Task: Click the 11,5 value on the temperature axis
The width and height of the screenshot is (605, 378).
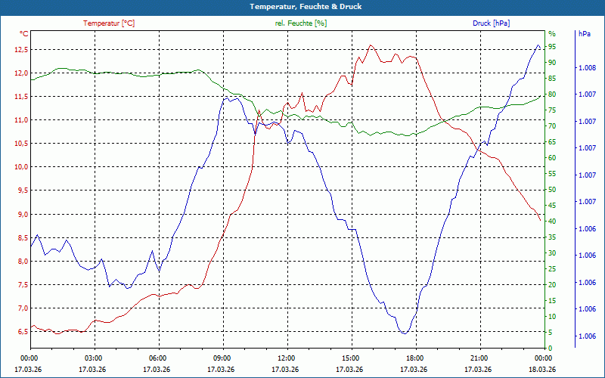Action: point(21,97)
